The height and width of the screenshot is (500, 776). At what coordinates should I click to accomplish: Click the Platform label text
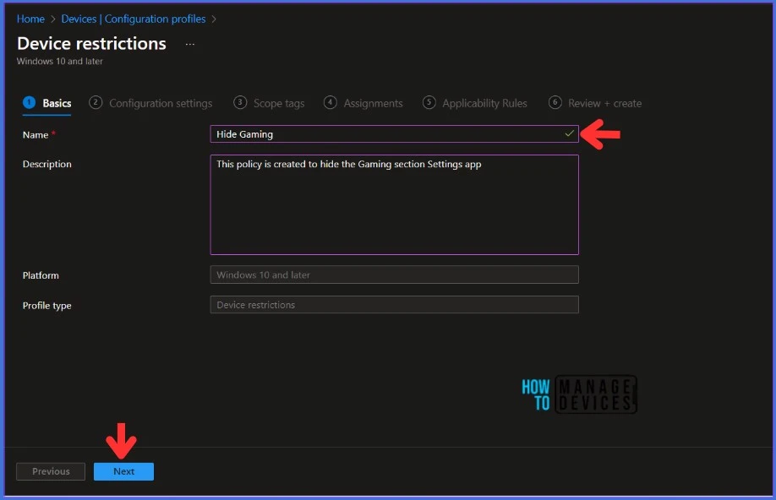click(41, 275)
